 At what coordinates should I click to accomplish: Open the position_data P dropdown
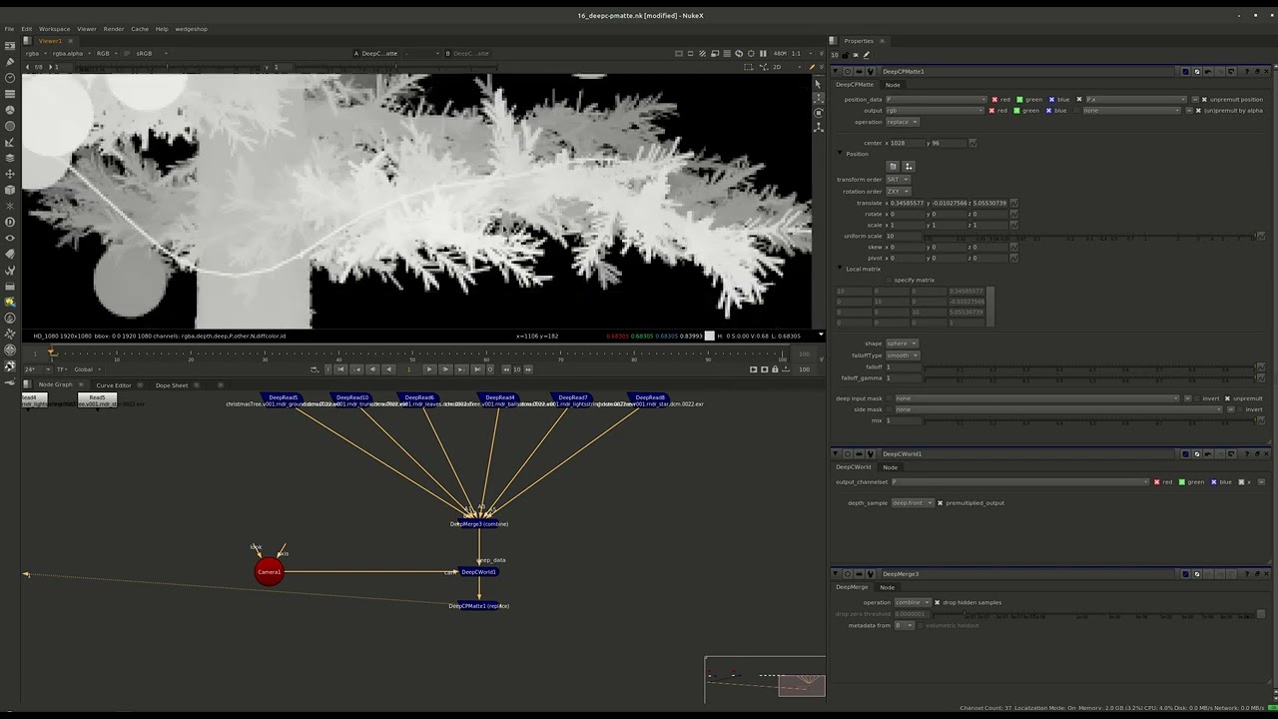936,99
